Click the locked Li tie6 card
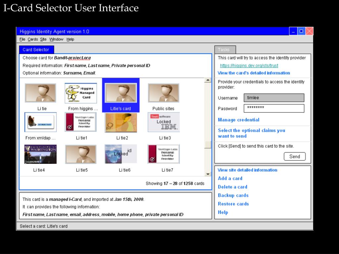The height and width of the screenshot is (254, 339). (x=121, y=154)
